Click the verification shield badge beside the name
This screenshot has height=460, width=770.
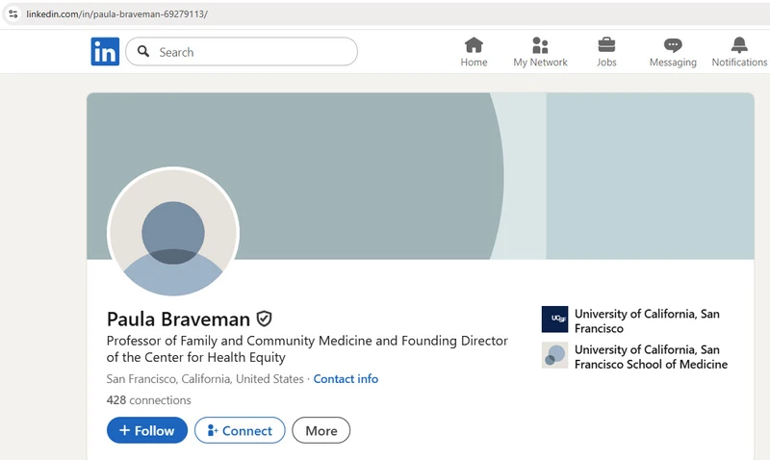[264, 319]
